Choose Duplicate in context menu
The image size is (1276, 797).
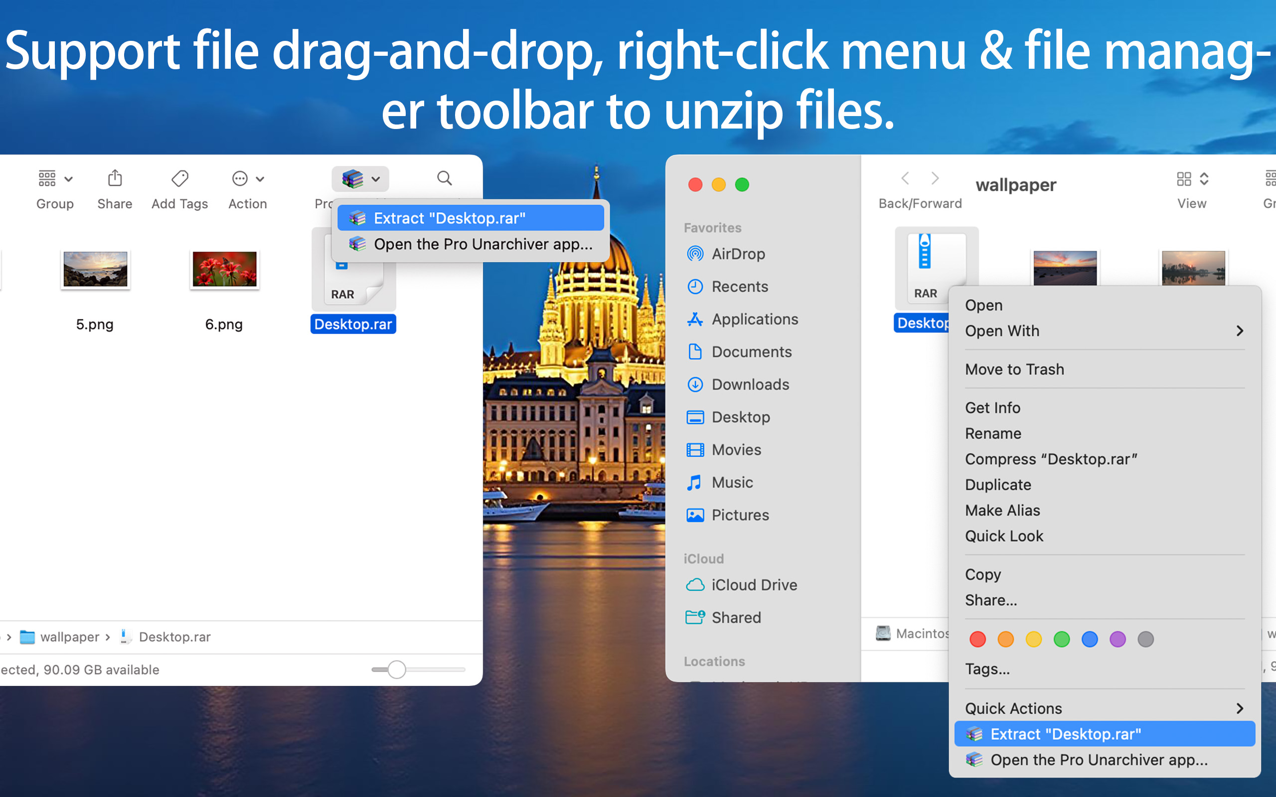pos(1105,485)
